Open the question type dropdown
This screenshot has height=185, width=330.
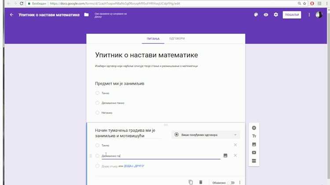click(205, 135)
